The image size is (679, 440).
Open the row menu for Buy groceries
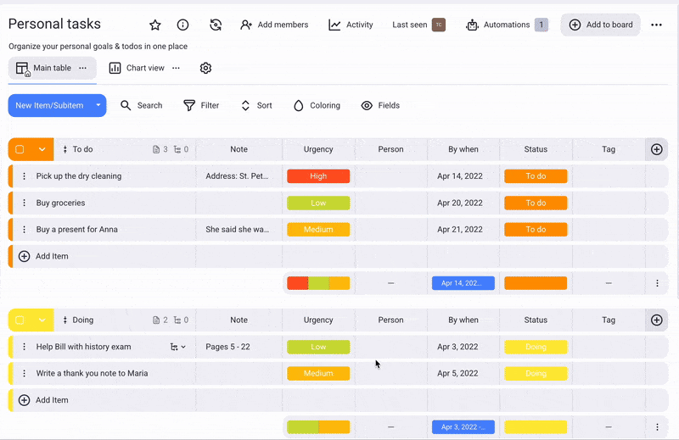point(24,203)
